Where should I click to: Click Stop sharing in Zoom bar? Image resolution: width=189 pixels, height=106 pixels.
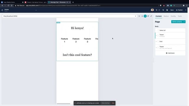(105, 103)
